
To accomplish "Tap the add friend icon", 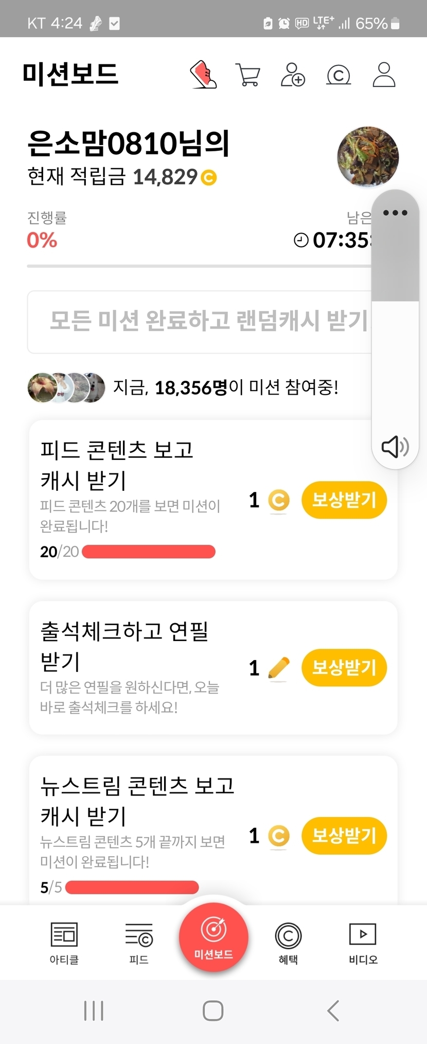I will (x=293, y=75).
